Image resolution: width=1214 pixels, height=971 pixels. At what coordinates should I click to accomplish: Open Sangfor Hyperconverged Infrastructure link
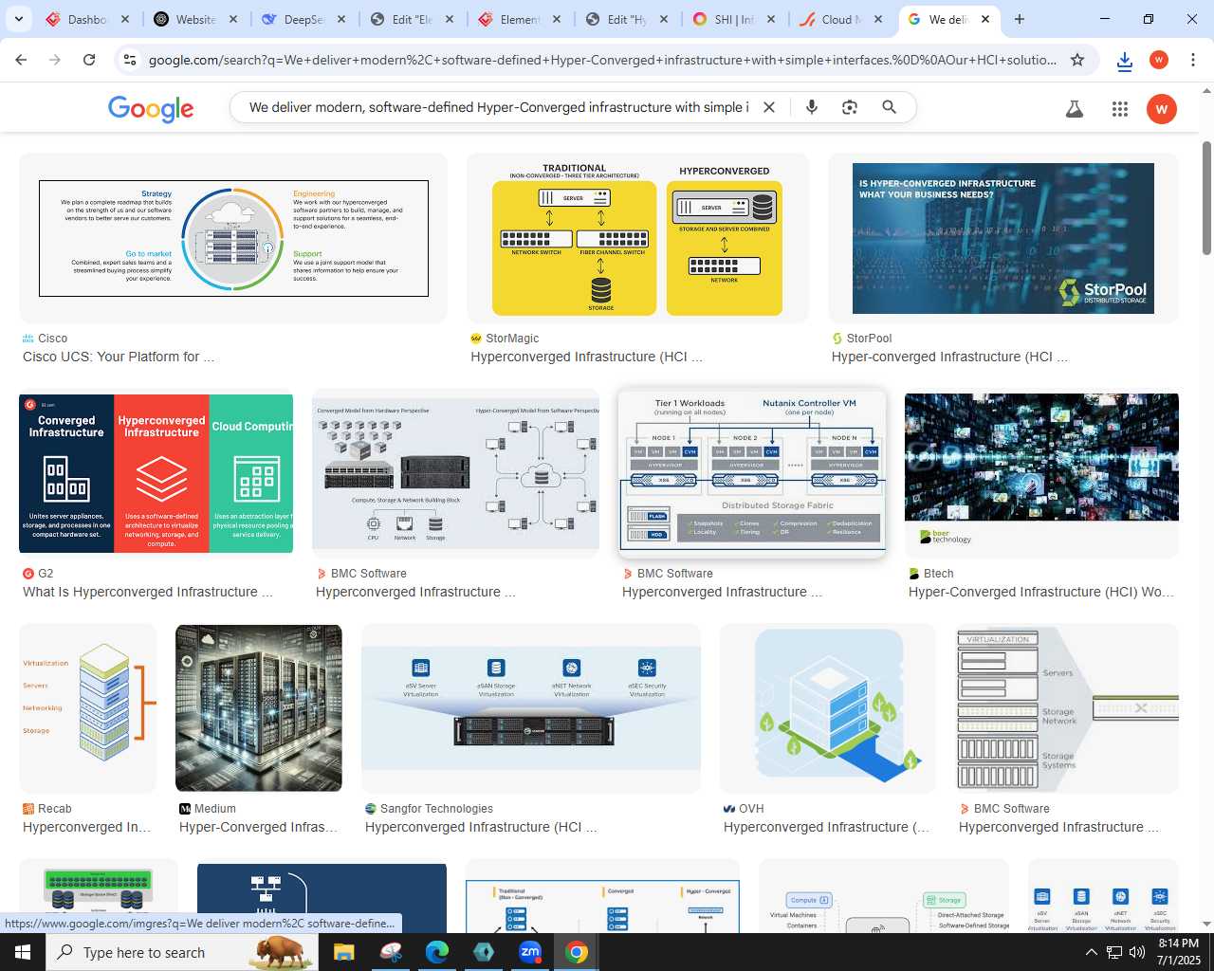481,827
